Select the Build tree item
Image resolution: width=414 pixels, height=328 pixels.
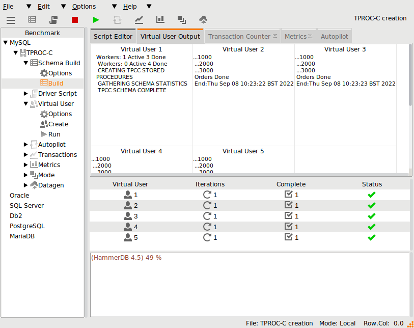point(56,84)
